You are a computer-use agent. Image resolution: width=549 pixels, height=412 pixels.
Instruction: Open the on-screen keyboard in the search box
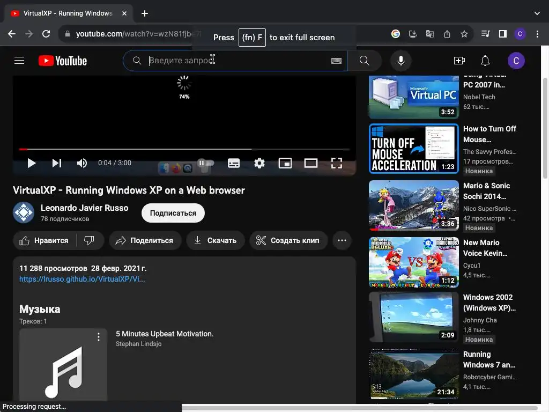(336, 61)
